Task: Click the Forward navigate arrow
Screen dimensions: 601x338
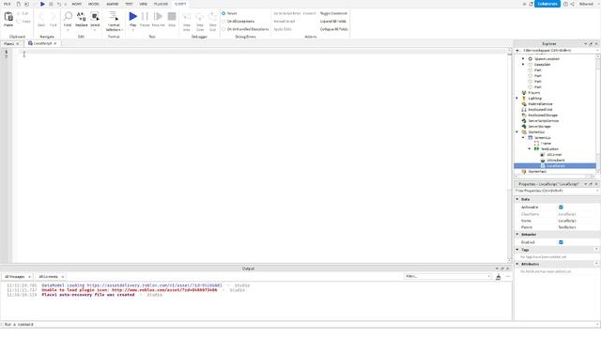Action: 53,17
